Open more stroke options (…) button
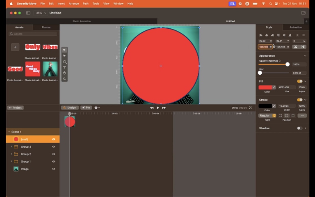 (302, 116)
